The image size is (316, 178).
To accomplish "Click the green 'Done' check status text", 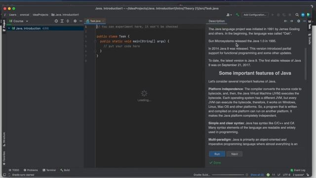I will [x=215, y=163].
